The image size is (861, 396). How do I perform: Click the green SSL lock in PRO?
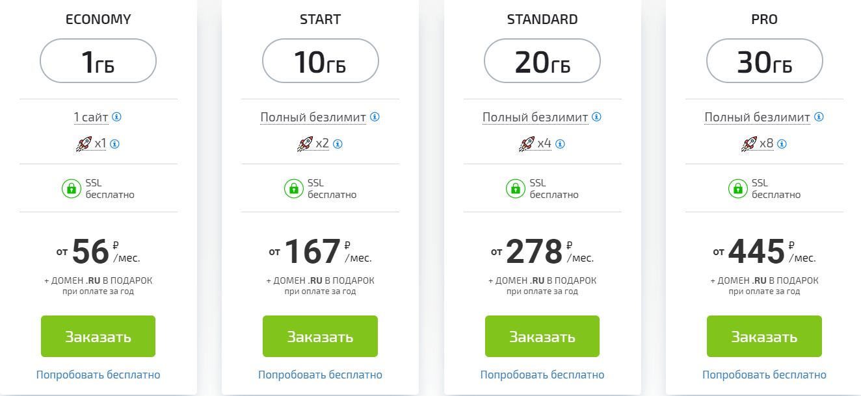(737, 189)
